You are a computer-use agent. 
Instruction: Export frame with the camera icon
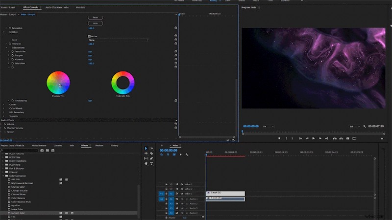(x=348, y=138)
